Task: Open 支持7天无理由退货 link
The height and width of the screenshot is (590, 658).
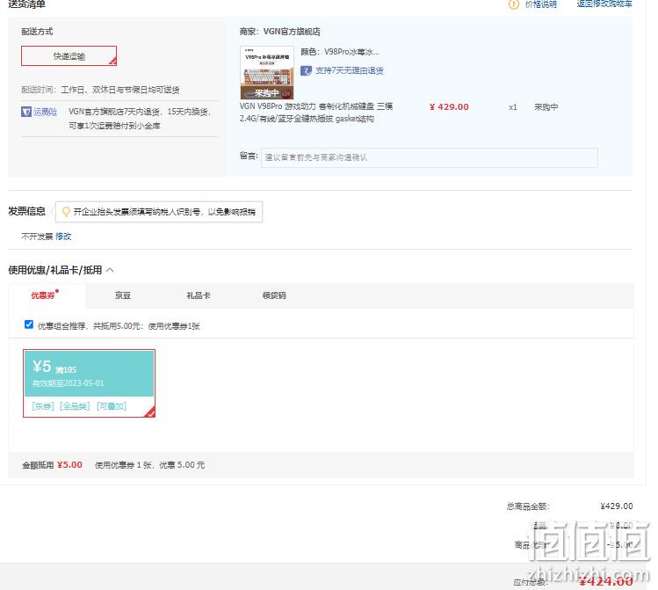Action: 349,70
